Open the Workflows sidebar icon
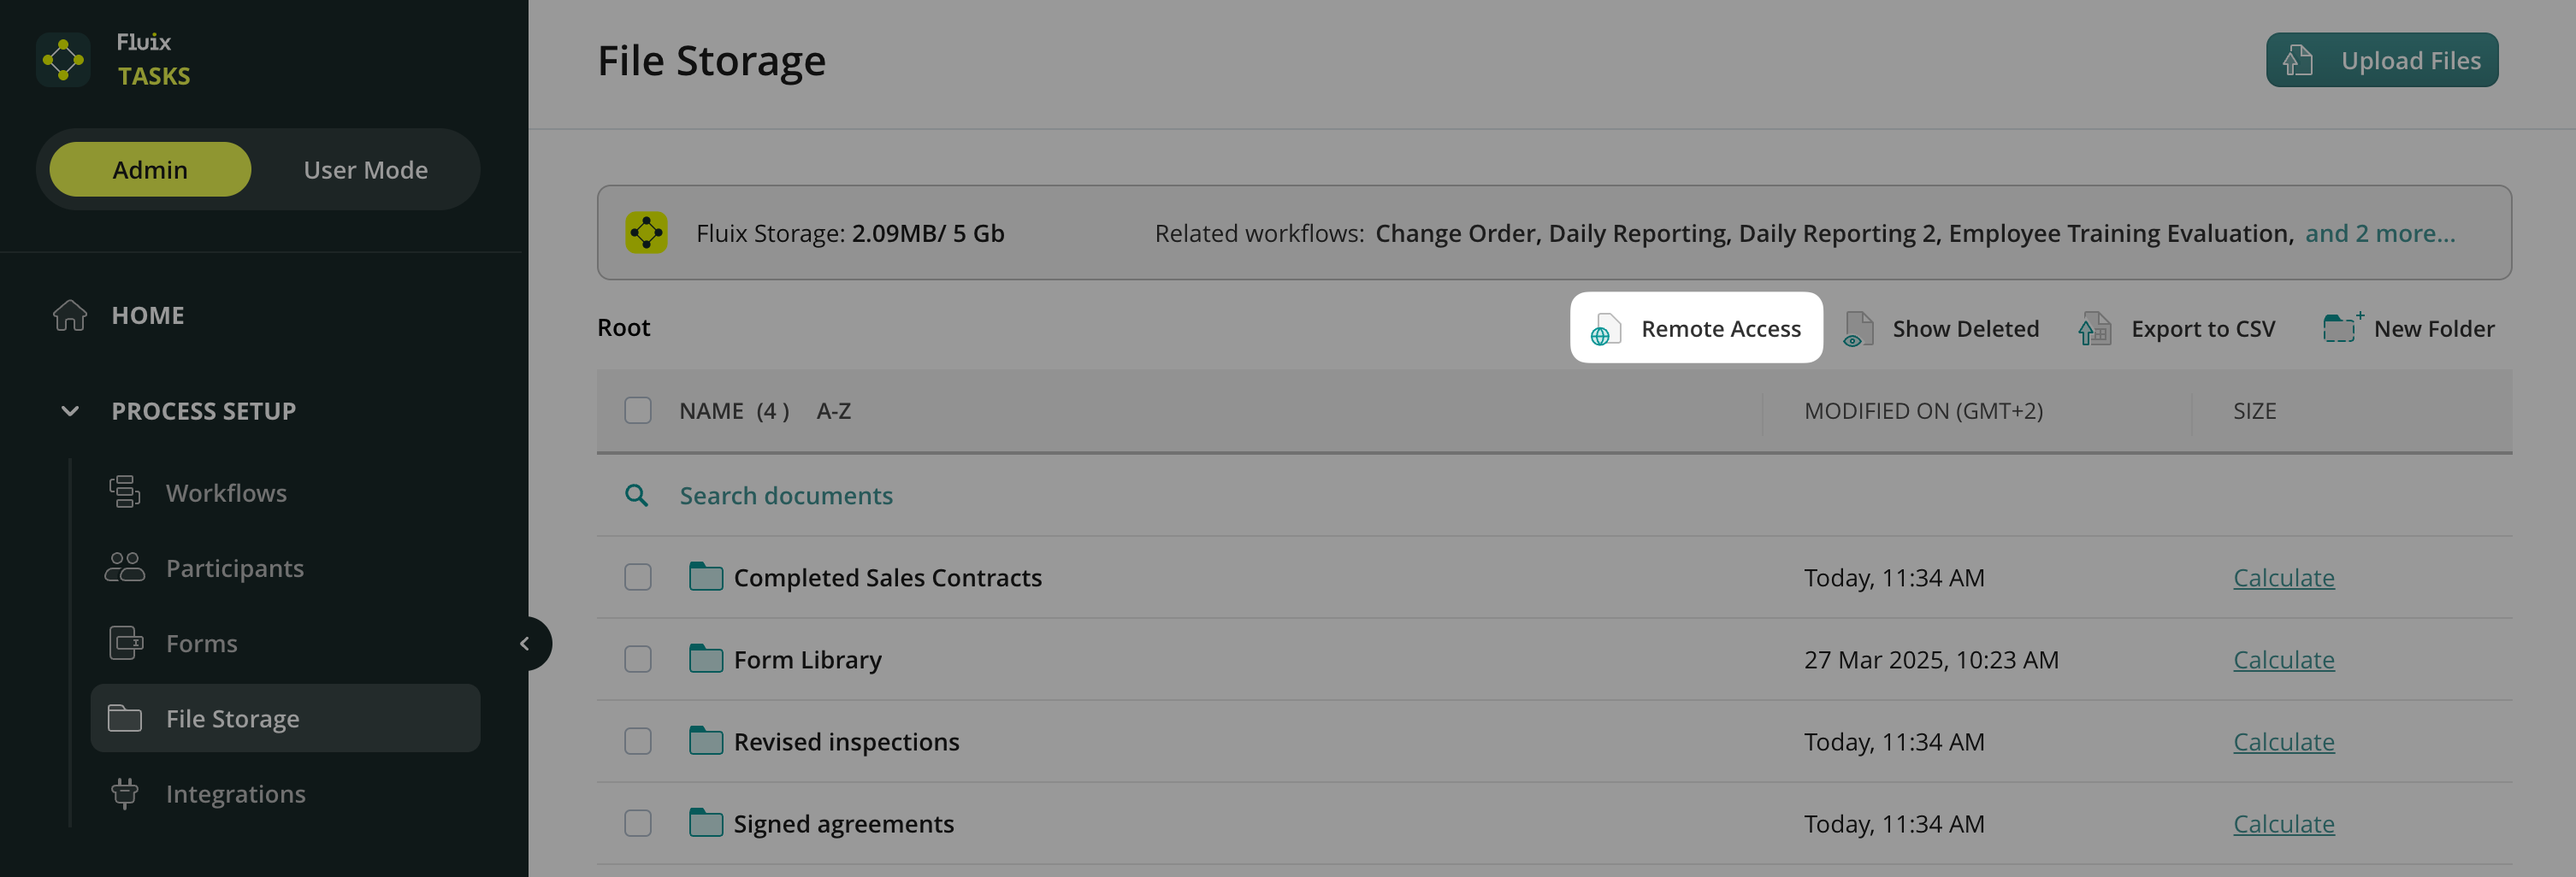 pyautogui.click(x=125, y=492)
